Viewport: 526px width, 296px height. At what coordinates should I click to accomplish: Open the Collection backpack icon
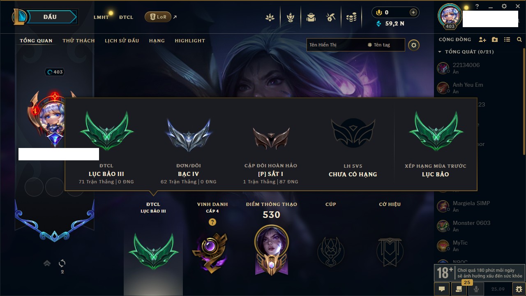tap(311, 17)
